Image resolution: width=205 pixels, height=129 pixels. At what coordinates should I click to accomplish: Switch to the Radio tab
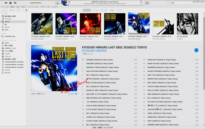(x=112, y=10)
